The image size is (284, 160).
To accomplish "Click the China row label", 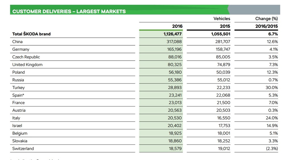I will click(17, 42).
